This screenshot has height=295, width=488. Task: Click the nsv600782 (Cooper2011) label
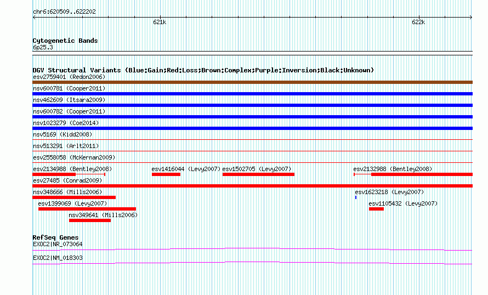(x=69, y=111)
